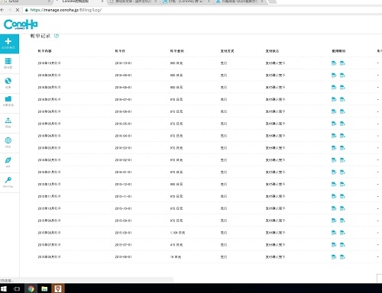The width and height of the screenshot is (382, 293).
Task: Click the 帐单金额 column header
Action: coord(177,51)
